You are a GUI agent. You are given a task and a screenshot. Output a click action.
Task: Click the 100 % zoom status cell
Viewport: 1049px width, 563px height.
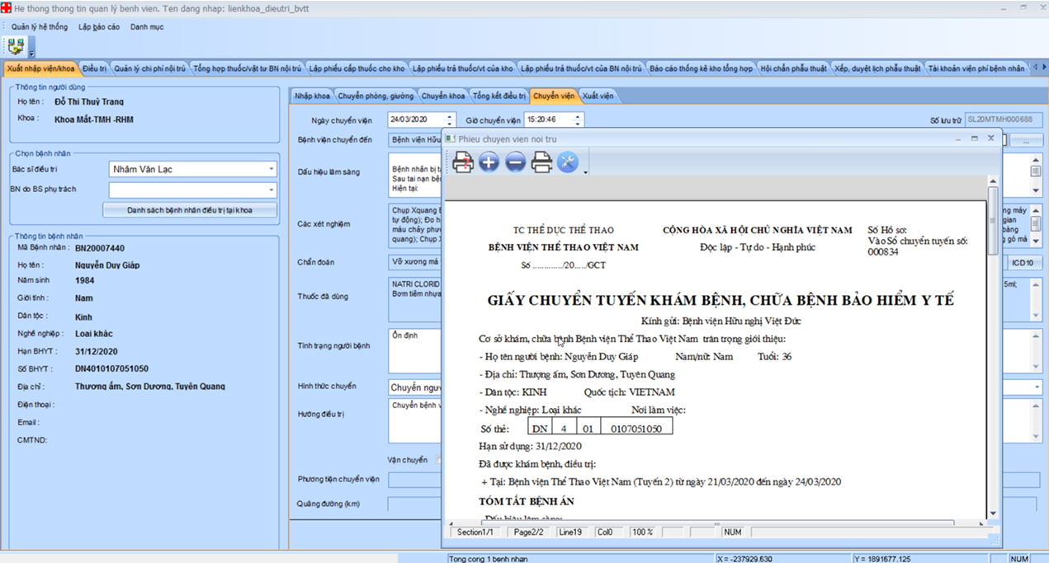[x=642, y=533]
